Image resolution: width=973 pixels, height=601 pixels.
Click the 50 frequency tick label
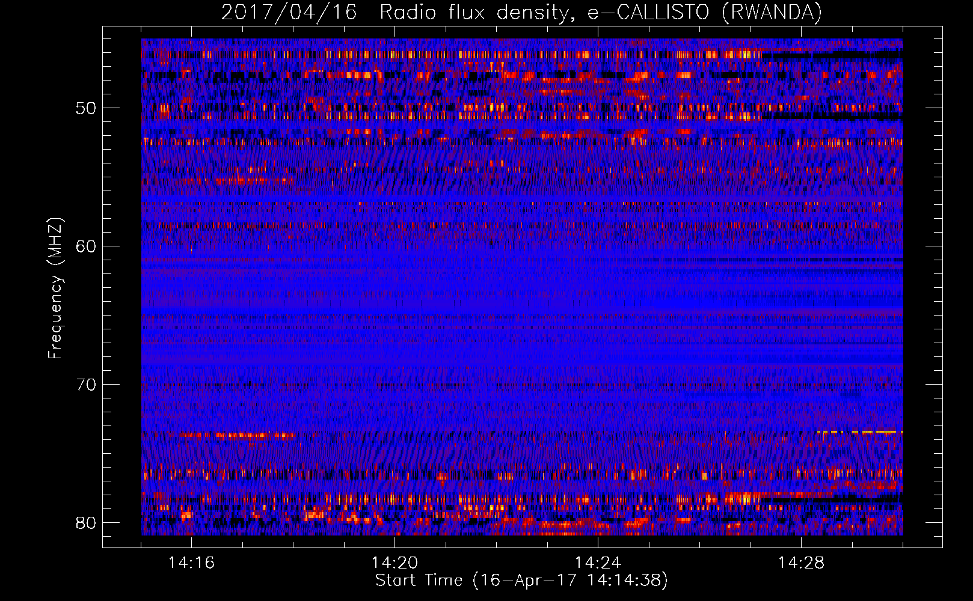[86, 108]
